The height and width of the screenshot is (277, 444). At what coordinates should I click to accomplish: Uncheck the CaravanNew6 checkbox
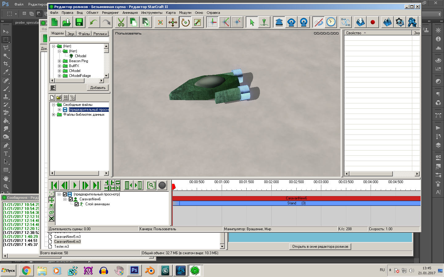tap(71, 199)
